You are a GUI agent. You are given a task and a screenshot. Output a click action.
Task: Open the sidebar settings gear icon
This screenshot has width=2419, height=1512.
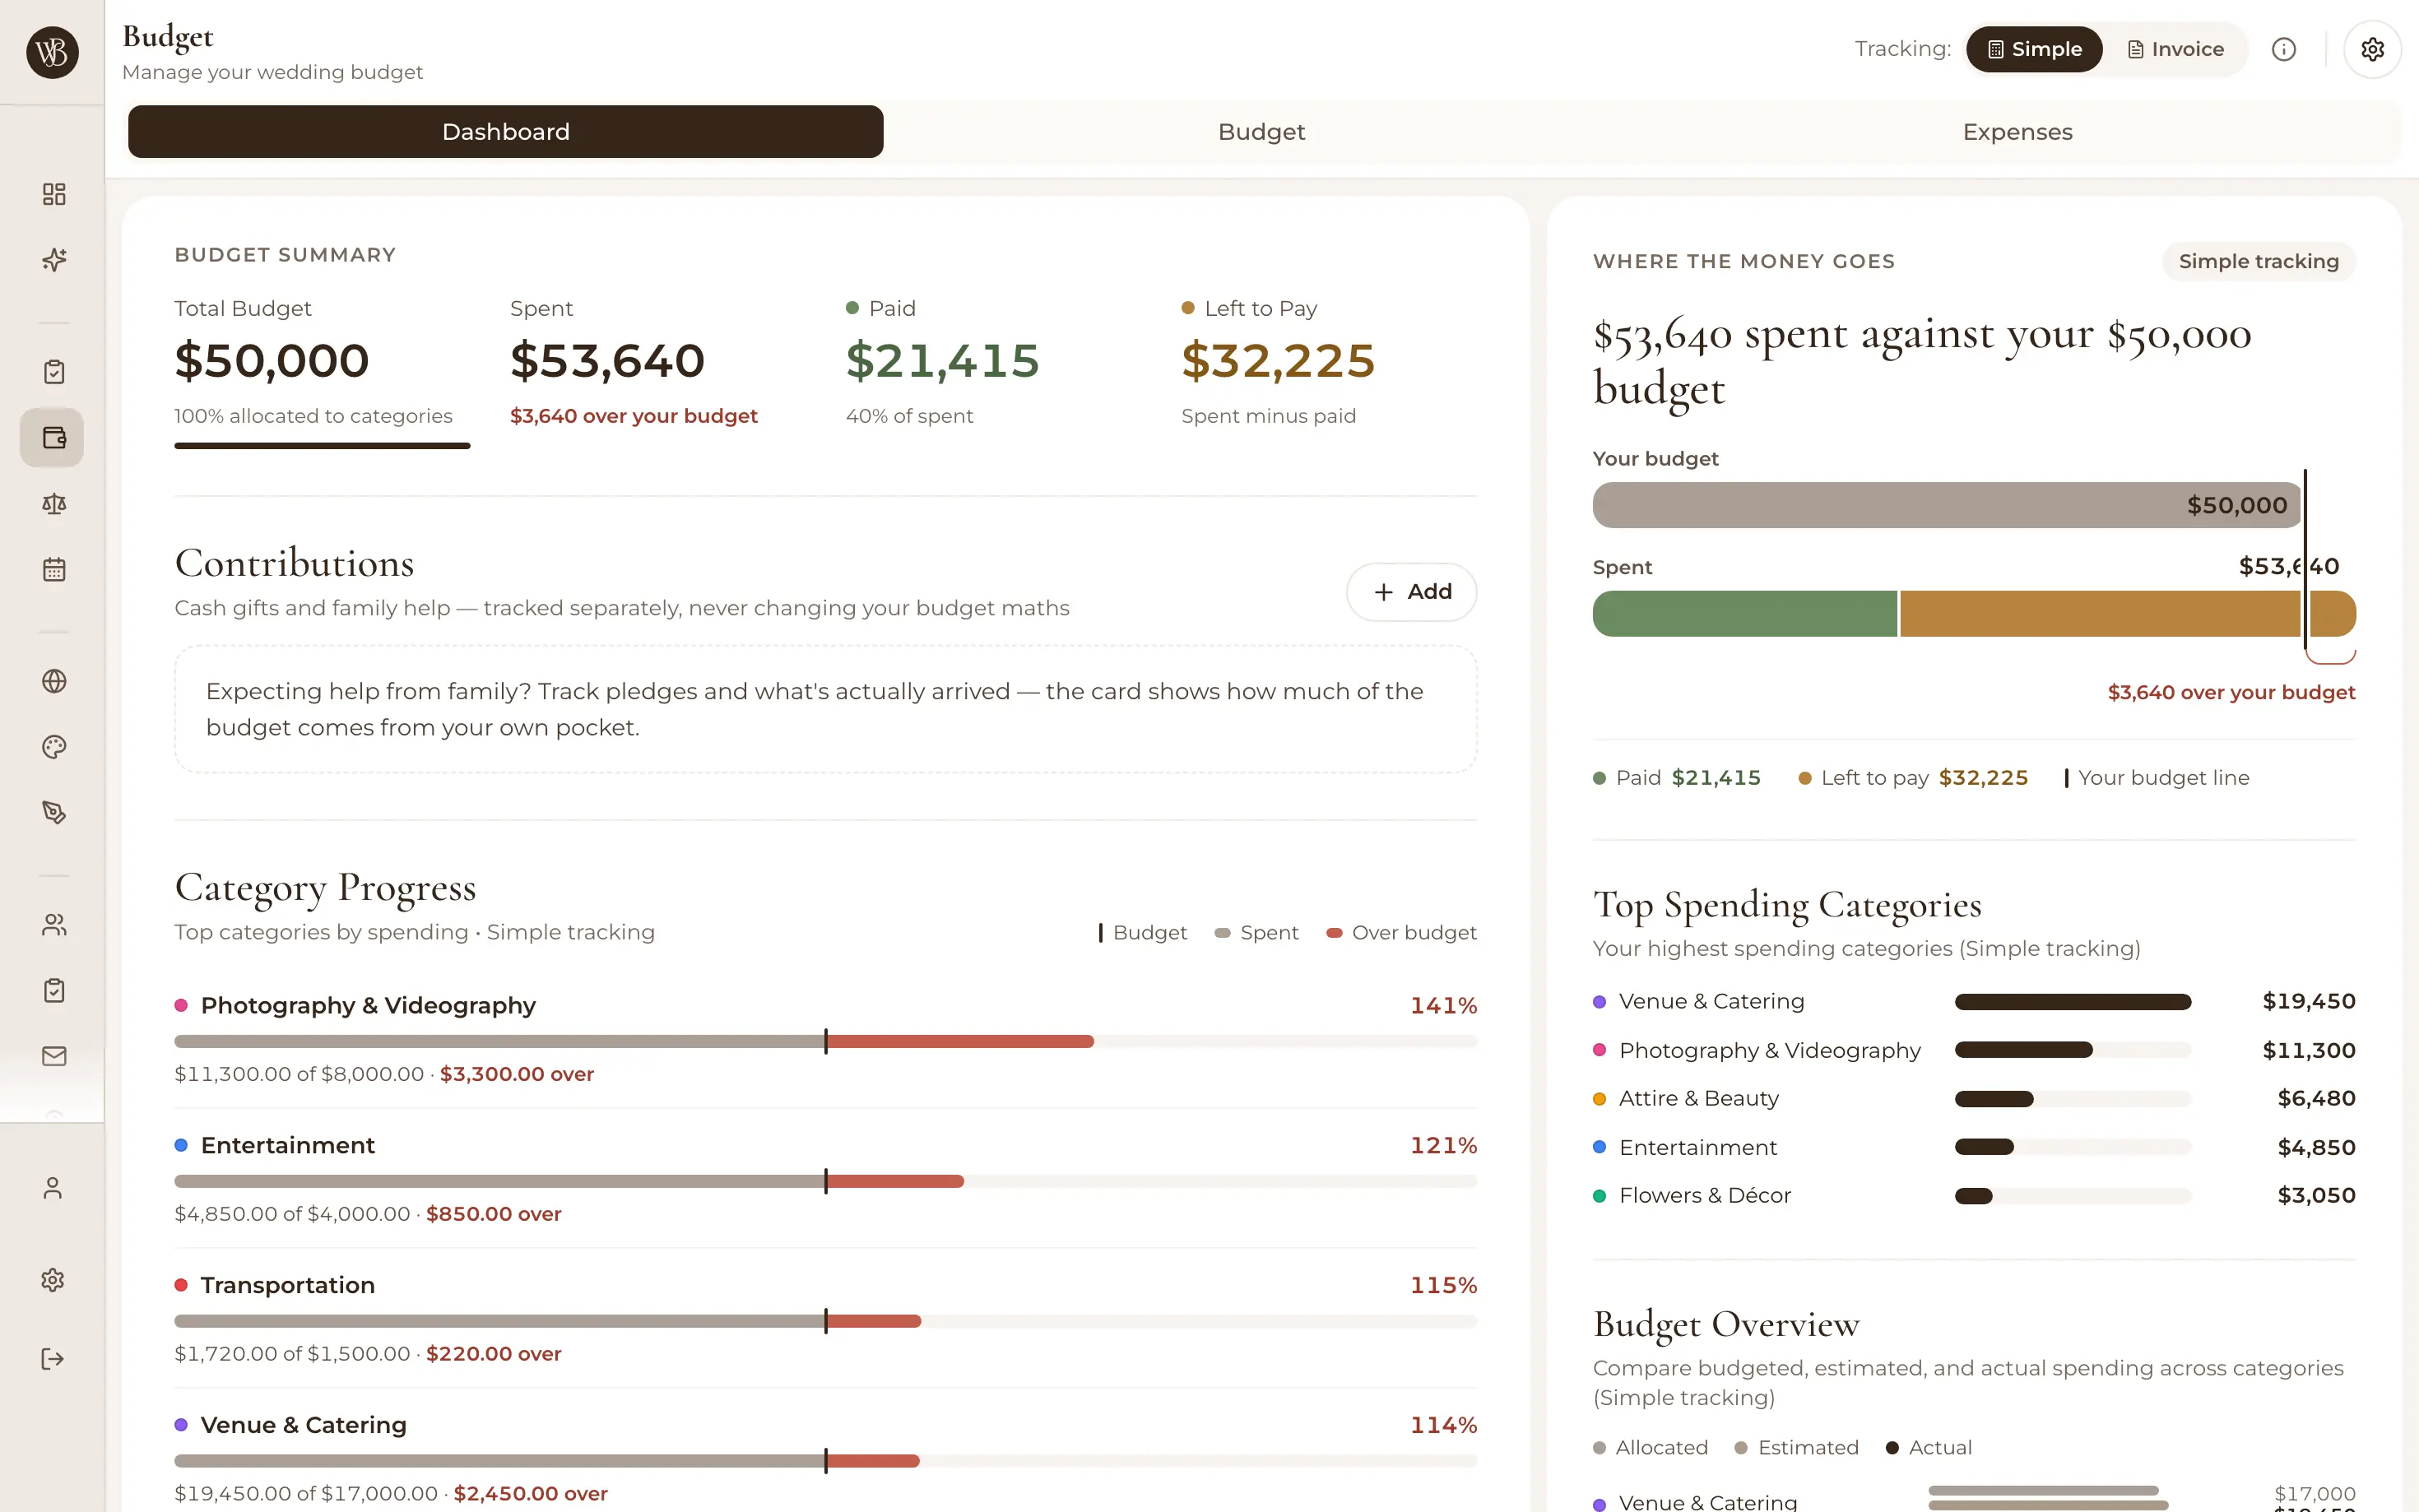pyautogui.click(x=53, y=1280)
